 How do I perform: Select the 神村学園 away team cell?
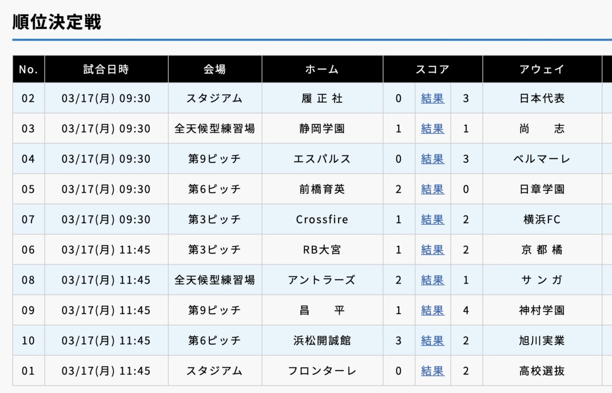pyautogui.click(x=542, y=310)
